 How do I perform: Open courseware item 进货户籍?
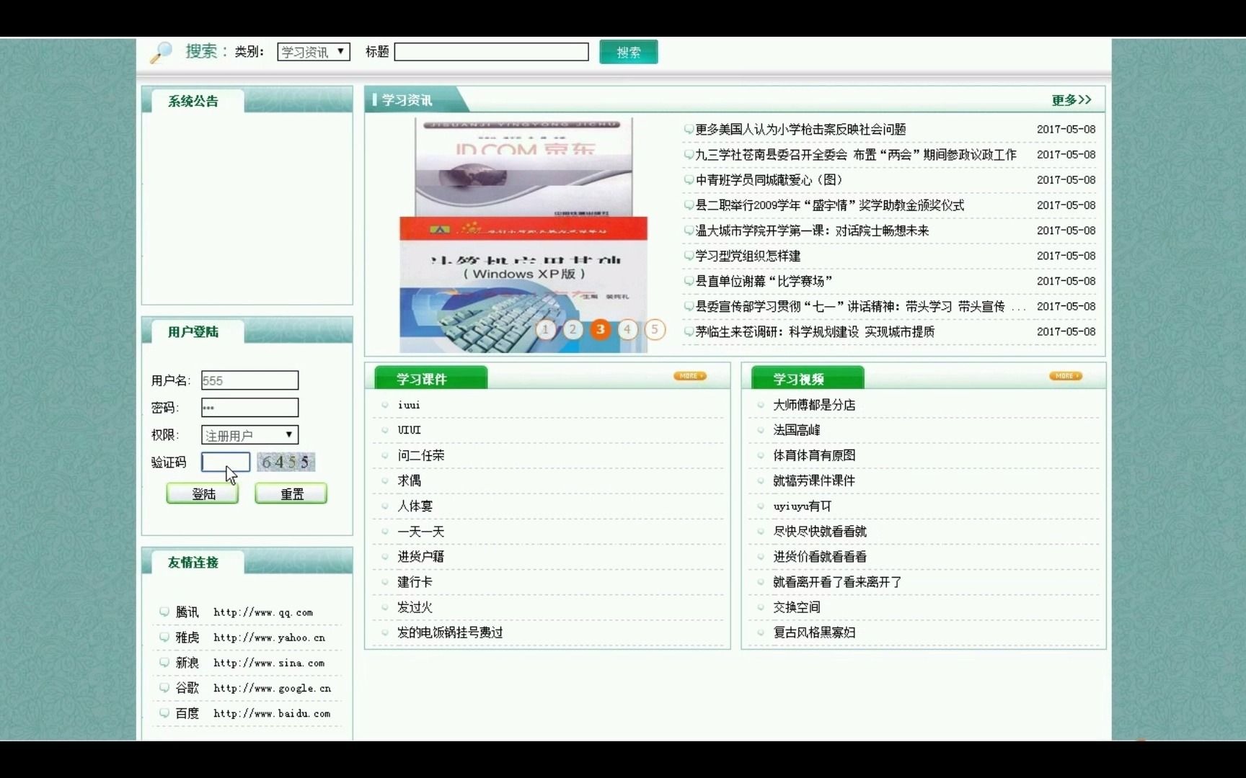pos(421,557)
